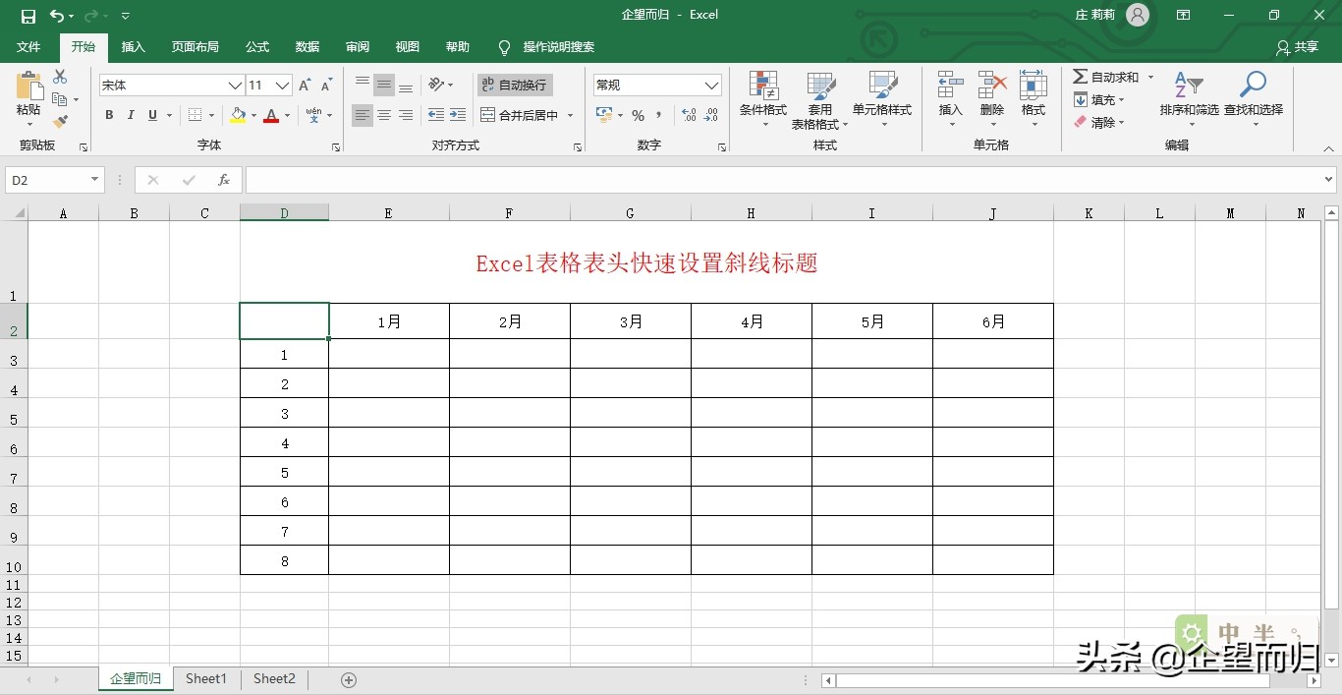Select the Sheet1 worksheet tab

(x=205, y=678)
